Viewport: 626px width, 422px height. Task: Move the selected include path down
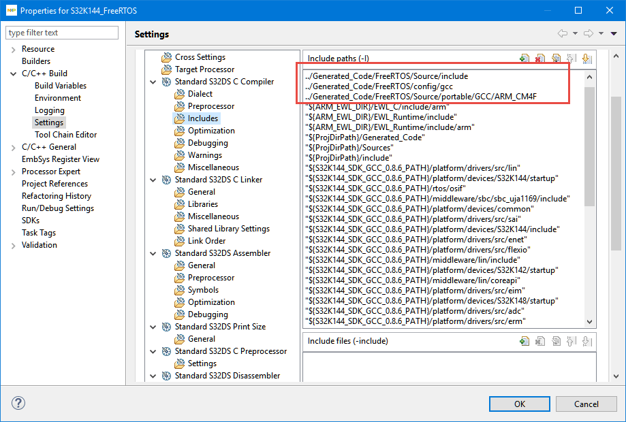click(587, 58)
